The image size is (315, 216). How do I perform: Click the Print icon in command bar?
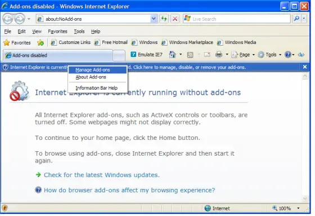coord(219,55)
